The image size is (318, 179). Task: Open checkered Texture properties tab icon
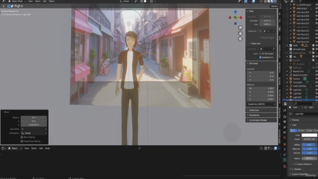285,167
